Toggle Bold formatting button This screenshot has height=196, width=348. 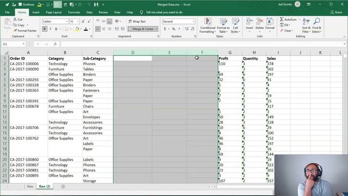(45, 29)
